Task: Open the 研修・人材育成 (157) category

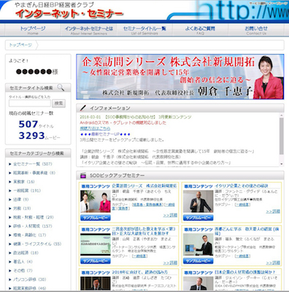Action: pyautogui.click(x=33, y=226)
